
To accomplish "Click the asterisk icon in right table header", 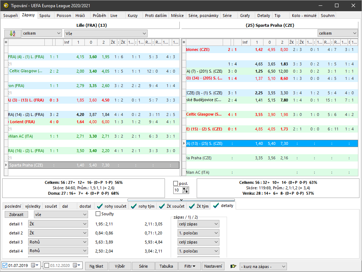I will [x=184, y=42].
